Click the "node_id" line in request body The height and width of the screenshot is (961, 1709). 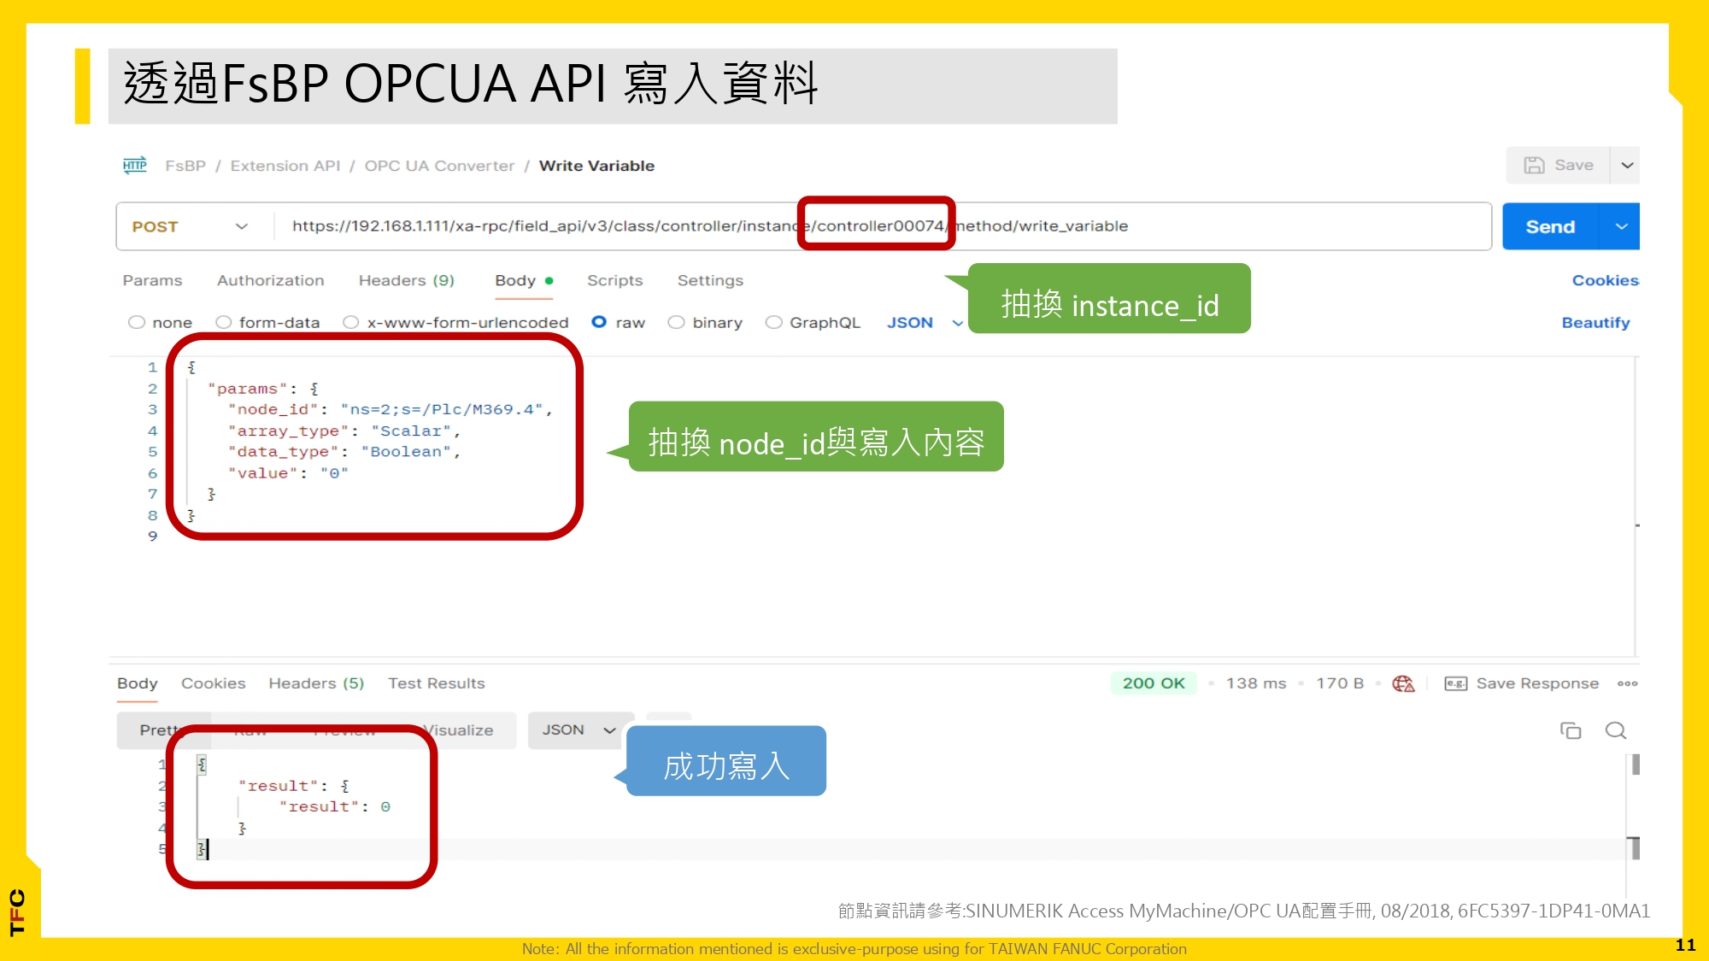click(390, 409)
